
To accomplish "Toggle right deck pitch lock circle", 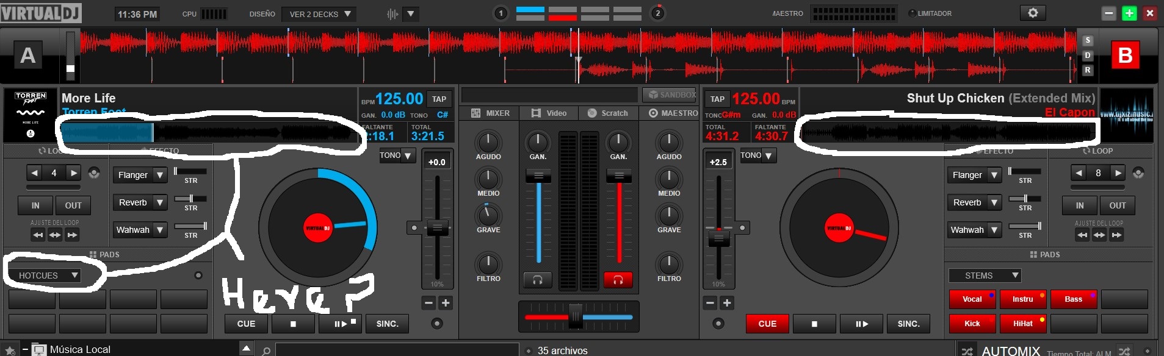I will (x=742, y=228).
